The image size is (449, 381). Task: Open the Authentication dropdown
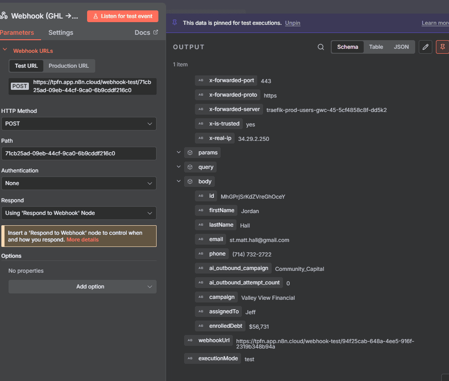tap(79, 183)
